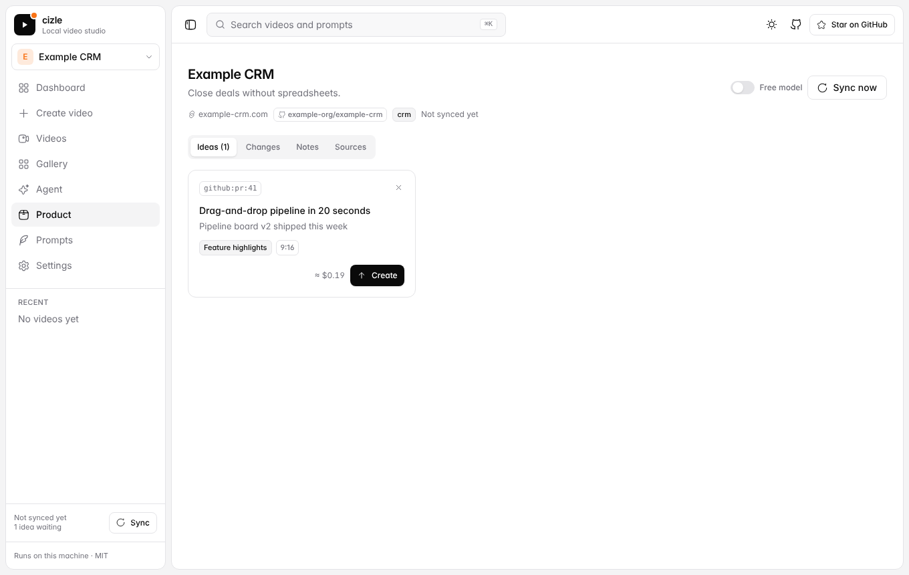
Task: Click 'Pipeline board v2 shipped this week'
Action: click(x=273, y=227)
